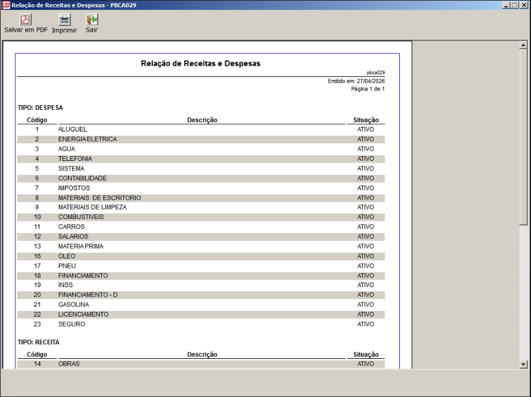Viewport: 531px width, 397px height.
Task: Click MATERIAIS DE ESCRITORIO text
Action: point(99,198)
